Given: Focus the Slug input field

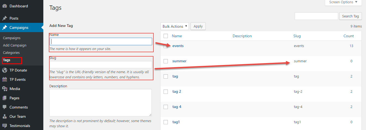Looking at the screenshot, I should (101, 65).
